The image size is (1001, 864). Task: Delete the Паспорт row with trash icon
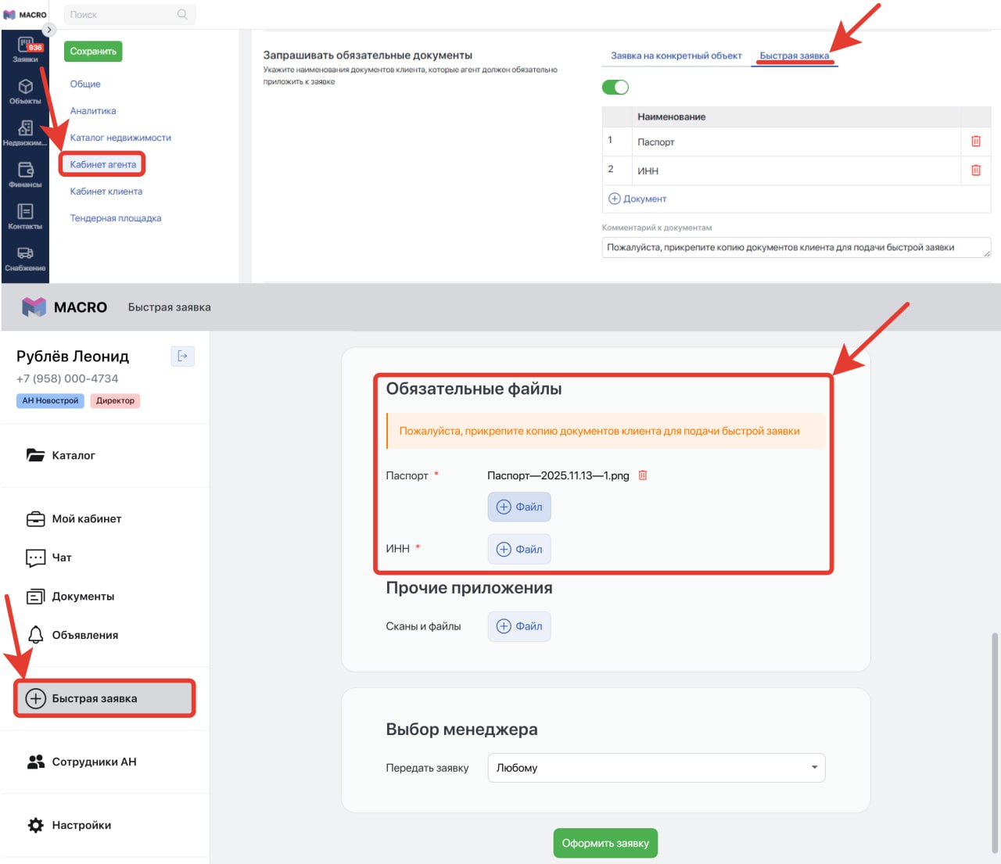point(975,142)
